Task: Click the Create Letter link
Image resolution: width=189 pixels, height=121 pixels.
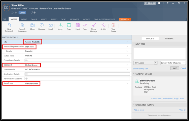Action: tap(156, 98)
